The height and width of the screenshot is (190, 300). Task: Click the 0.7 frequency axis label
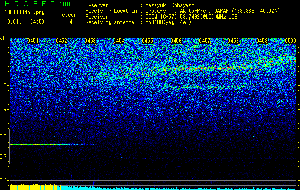pyautogui.click(x=4, y=157)
